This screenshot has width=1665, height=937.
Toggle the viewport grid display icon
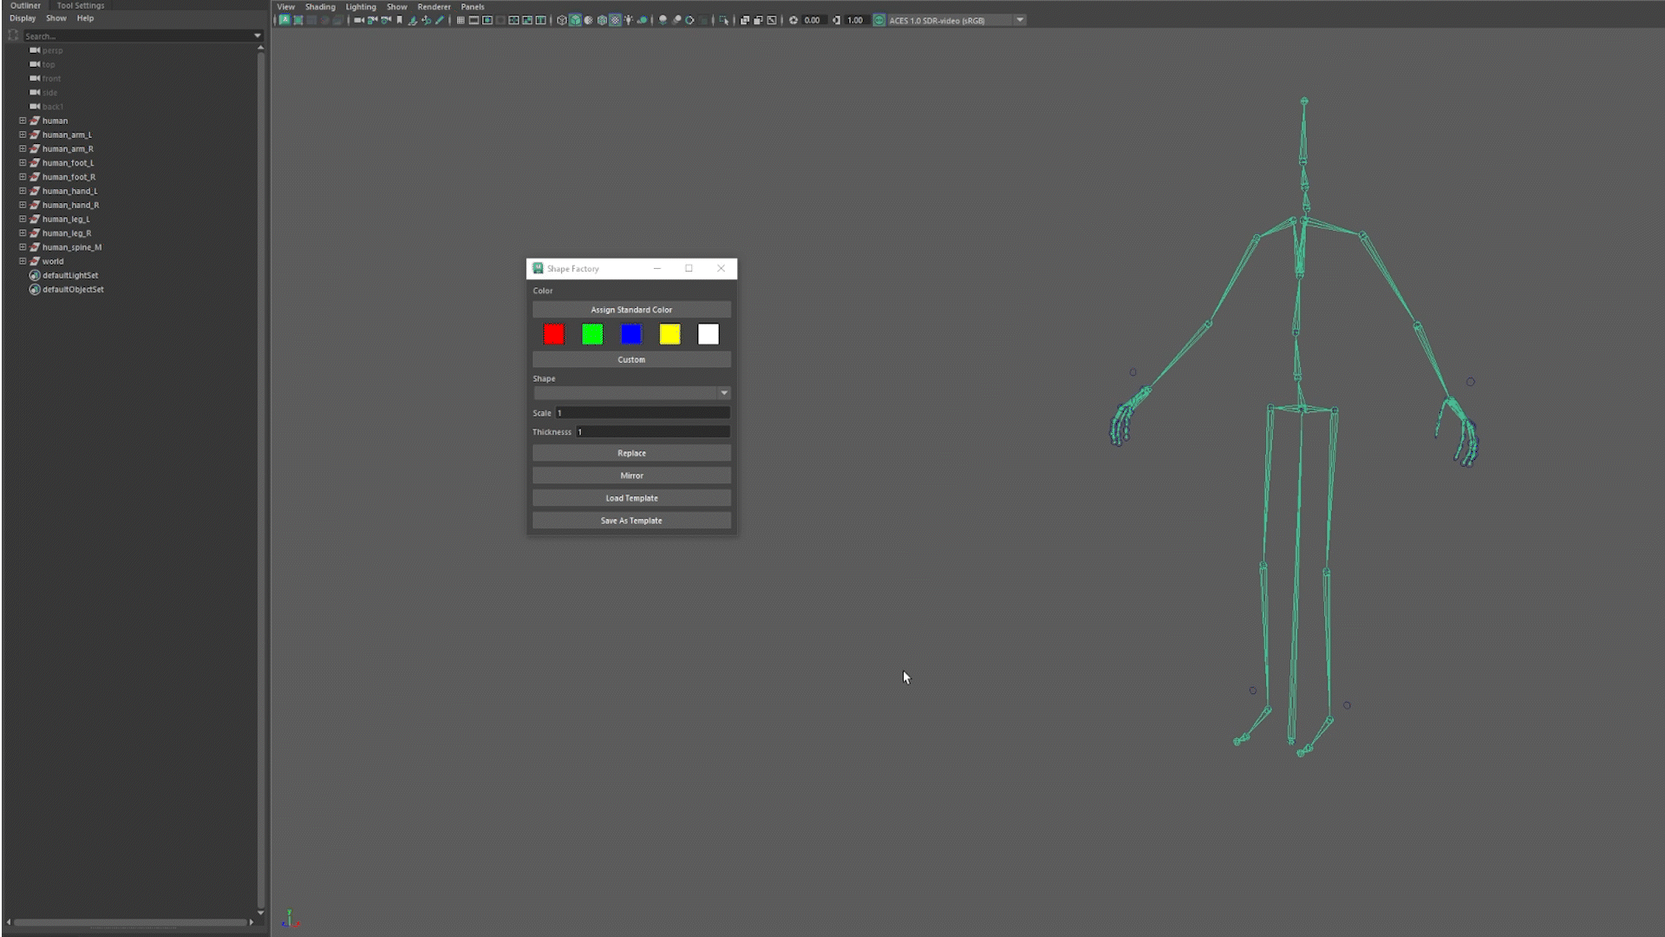click(460, 20)
